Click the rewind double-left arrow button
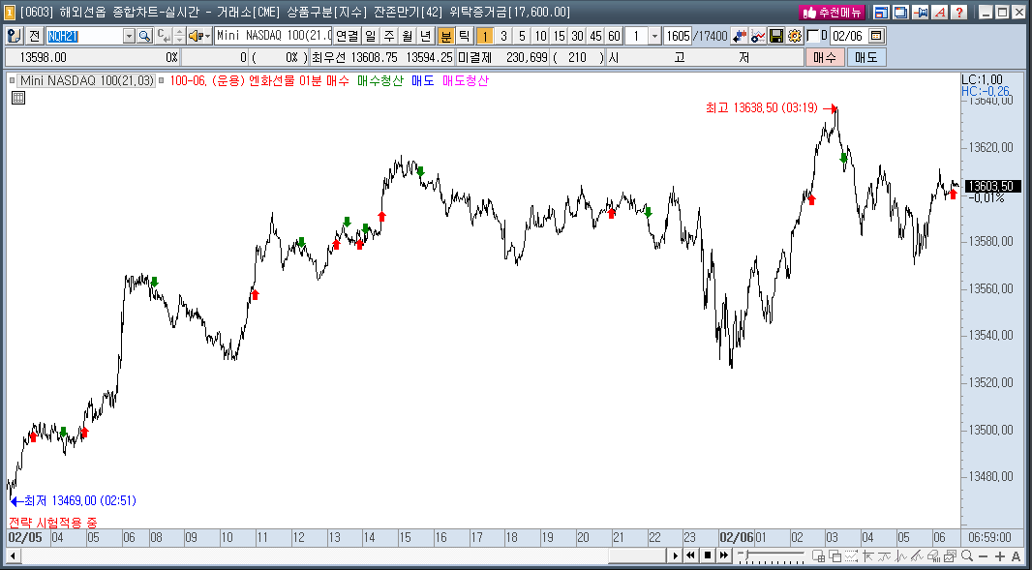1032x570 pixels. (690, 555)
